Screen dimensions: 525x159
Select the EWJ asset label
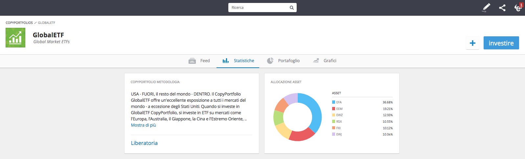(x=339, y=134)
